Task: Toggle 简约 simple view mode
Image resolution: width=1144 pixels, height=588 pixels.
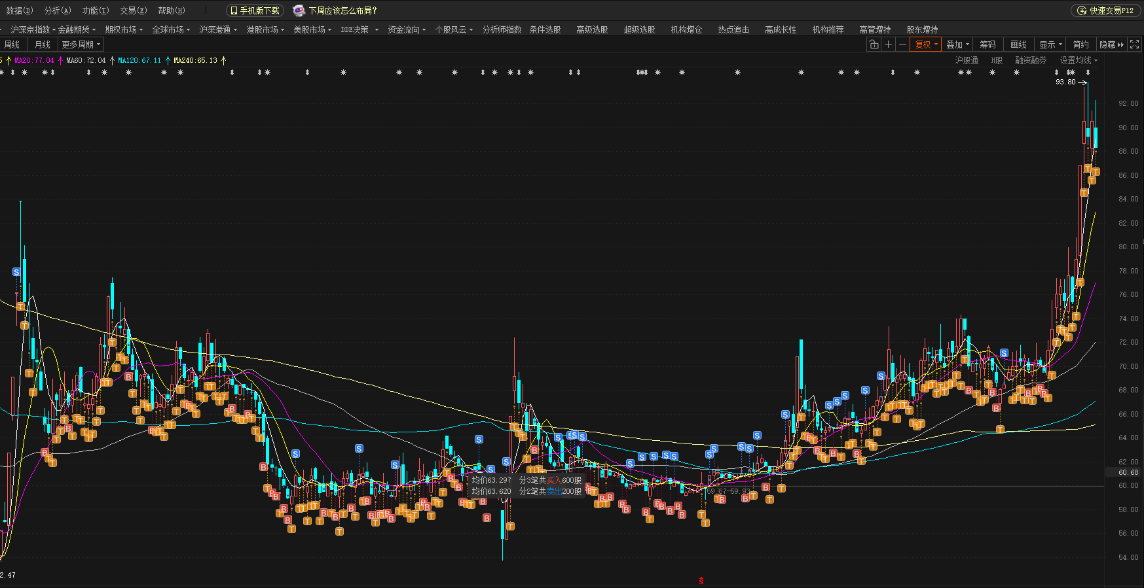Action: tap(1081, 44)
